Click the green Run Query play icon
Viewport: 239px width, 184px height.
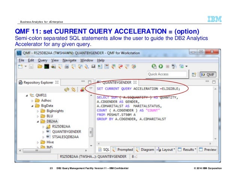coord(161,66)
